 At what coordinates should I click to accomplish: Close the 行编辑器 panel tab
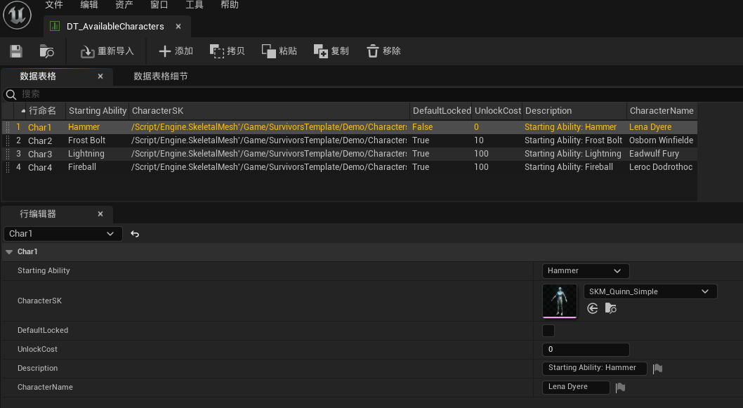click(100, 214)
